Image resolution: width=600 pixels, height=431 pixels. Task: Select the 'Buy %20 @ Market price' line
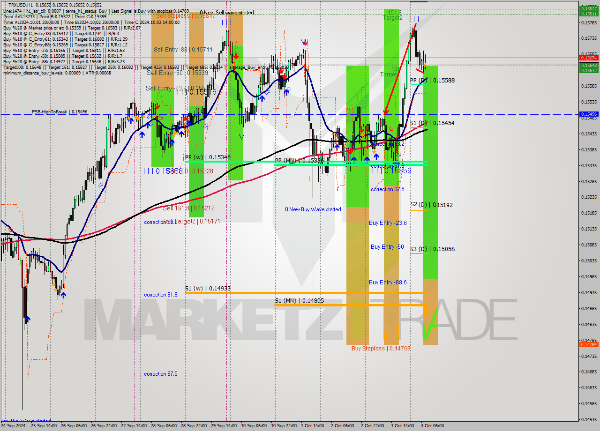72,28
